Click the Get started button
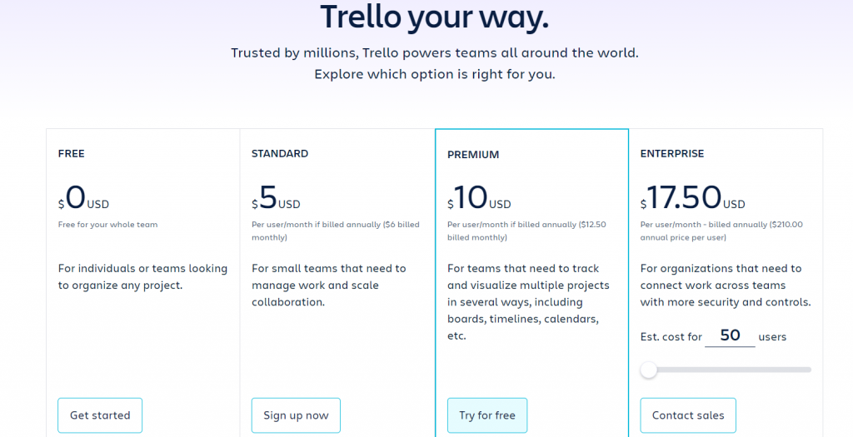Screen dimensions: 853x437 coord(100,415)
